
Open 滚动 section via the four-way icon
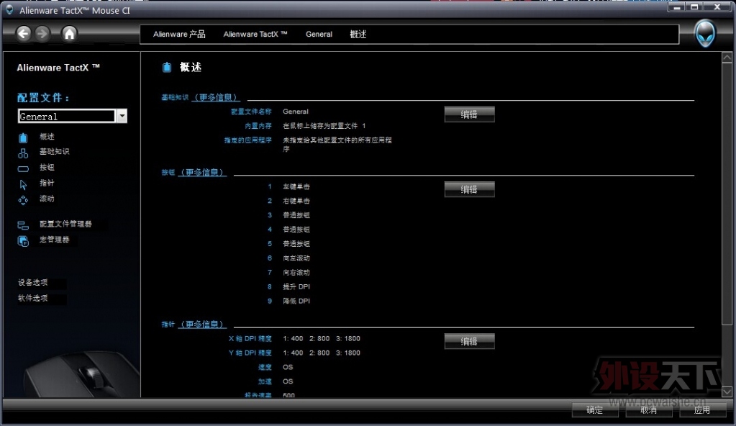click(23, 201)
